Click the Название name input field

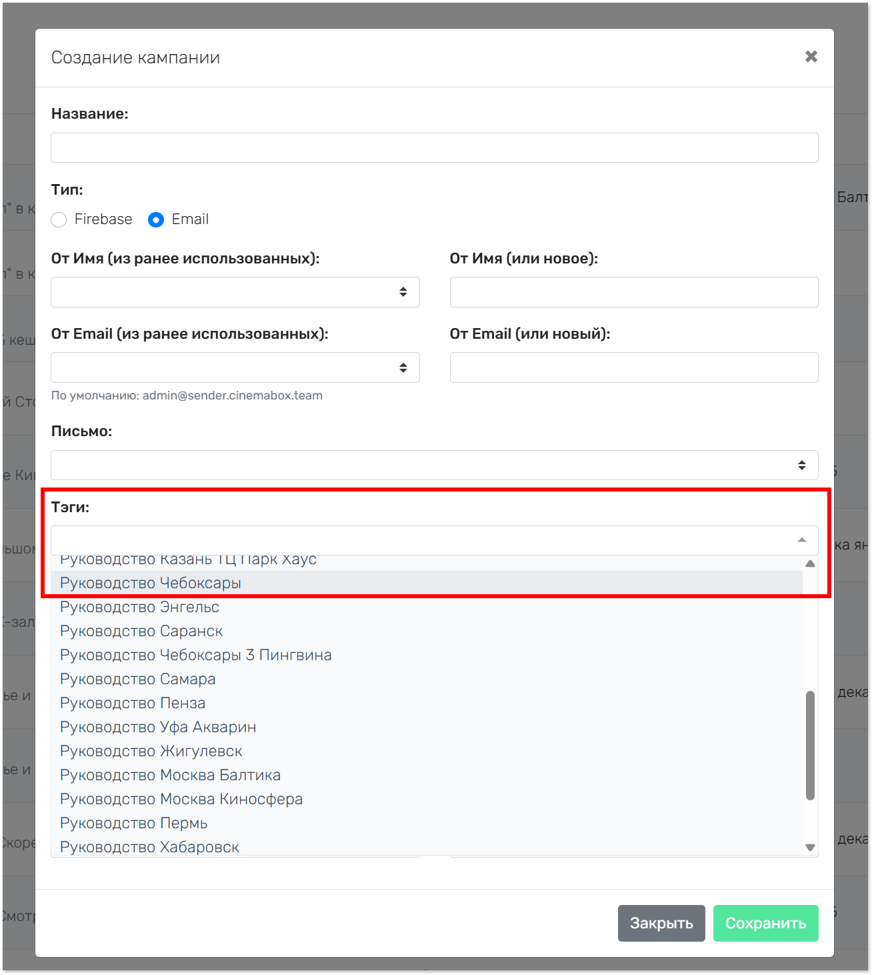[x=434, y=147]
